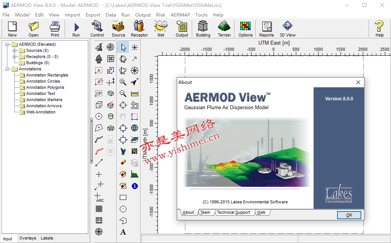
Task: Collapse the AERMOD (Elevated) tree node
Action: (7, 44)
